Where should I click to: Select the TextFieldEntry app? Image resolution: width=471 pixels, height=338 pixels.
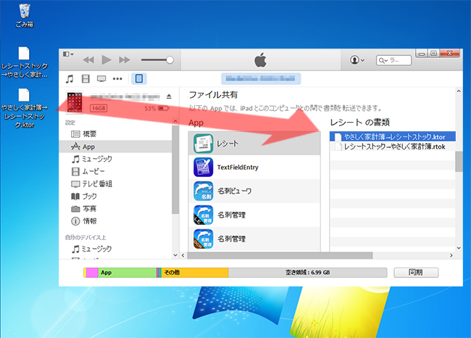coord(254,168)
